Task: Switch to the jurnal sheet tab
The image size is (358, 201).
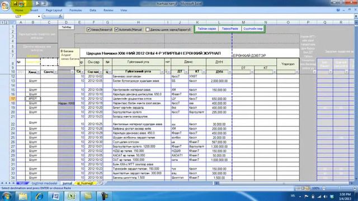Action: point(67,183)
